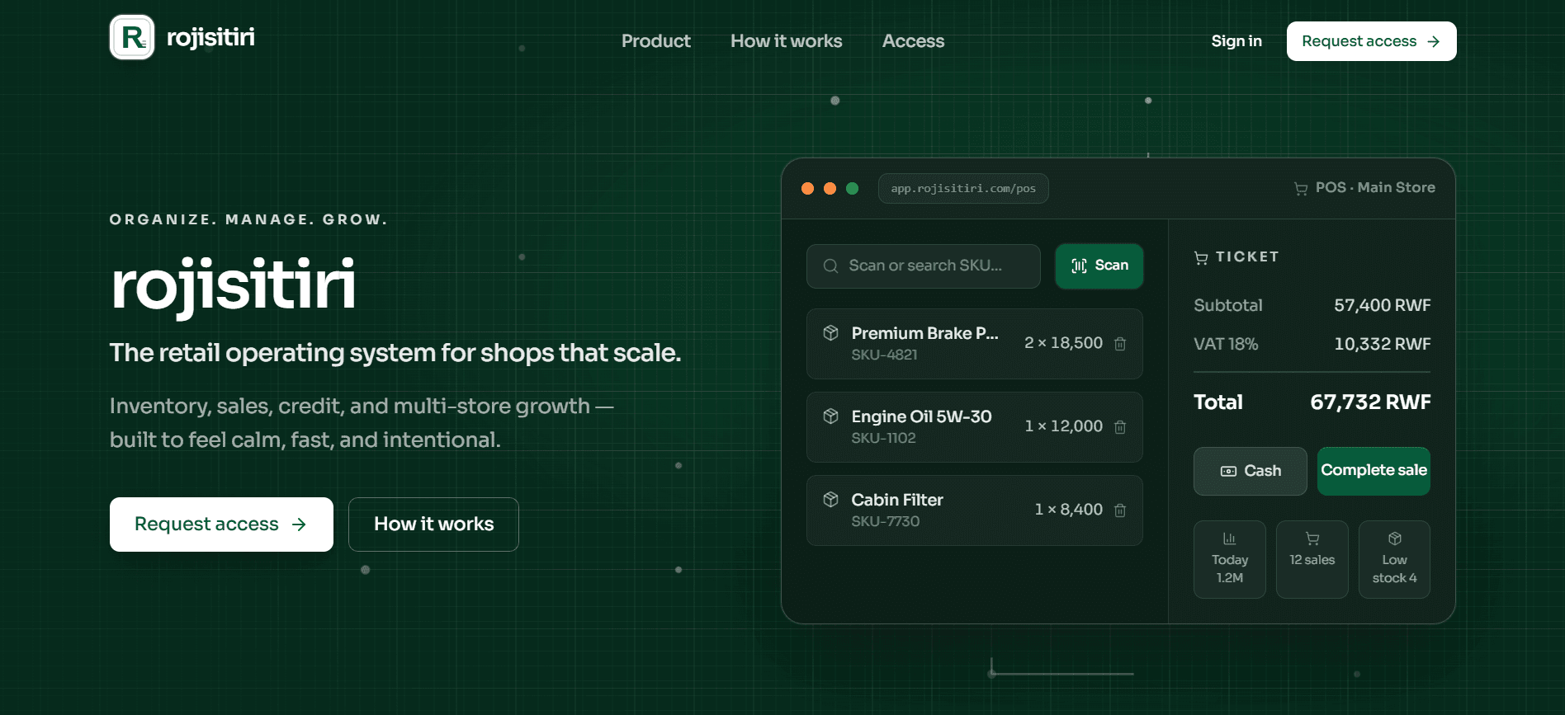Click the magnifier icon in SKU search

pyautogui.click(x=831, y=266)
